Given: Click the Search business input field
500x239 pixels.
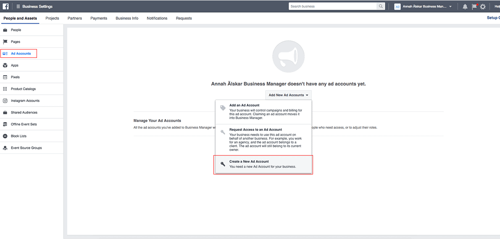Looking at the screenshot, I should click(333, 6).
